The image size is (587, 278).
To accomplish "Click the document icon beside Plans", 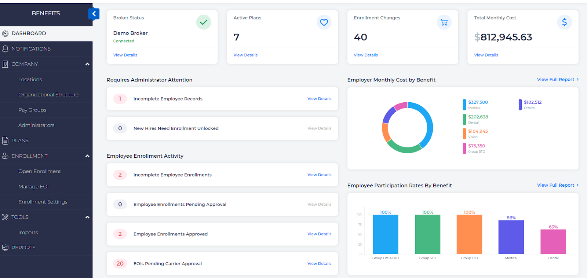I will pos(5,140).
